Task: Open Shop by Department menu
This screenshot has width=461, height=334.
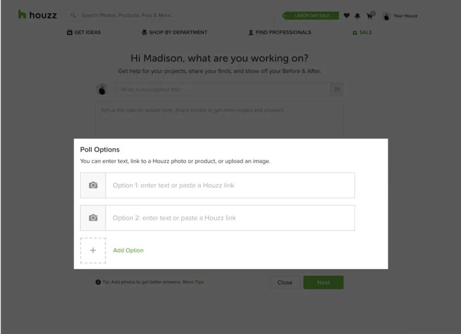Action: coord(174,32)
